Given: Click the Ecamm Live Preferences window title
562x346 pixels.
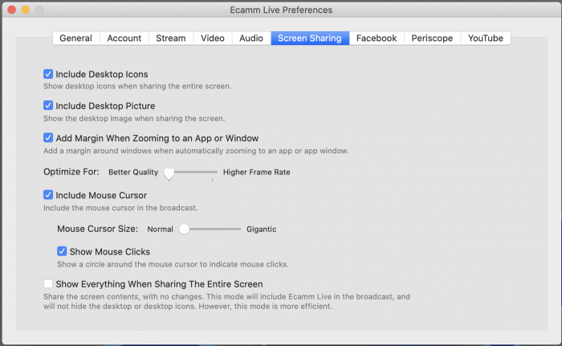Looking at the screenshot, I should 281,10.
